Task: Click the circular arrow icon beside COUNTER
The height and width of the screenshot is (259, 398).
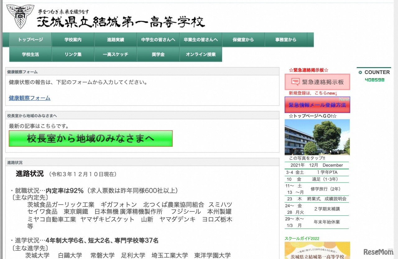Action: click(x=361, y=72)
